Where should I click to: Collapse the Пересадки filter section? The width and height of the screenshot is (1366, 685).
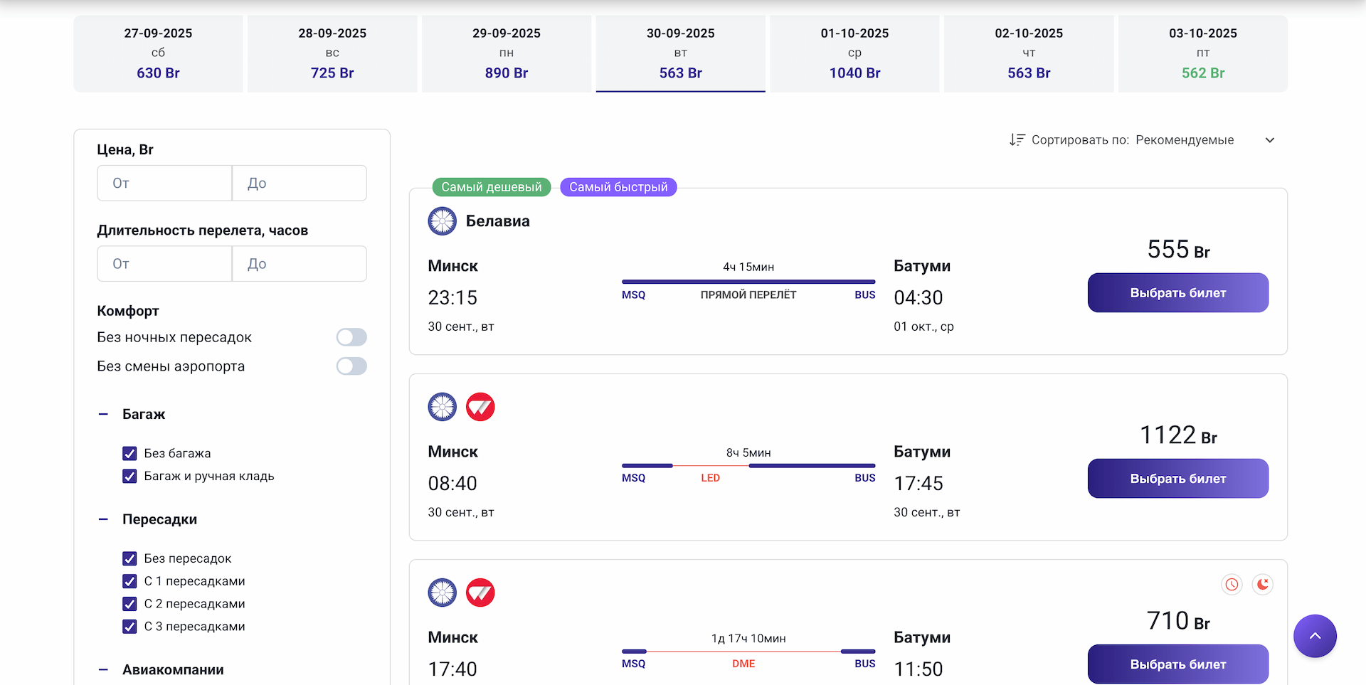click(104, 519)
